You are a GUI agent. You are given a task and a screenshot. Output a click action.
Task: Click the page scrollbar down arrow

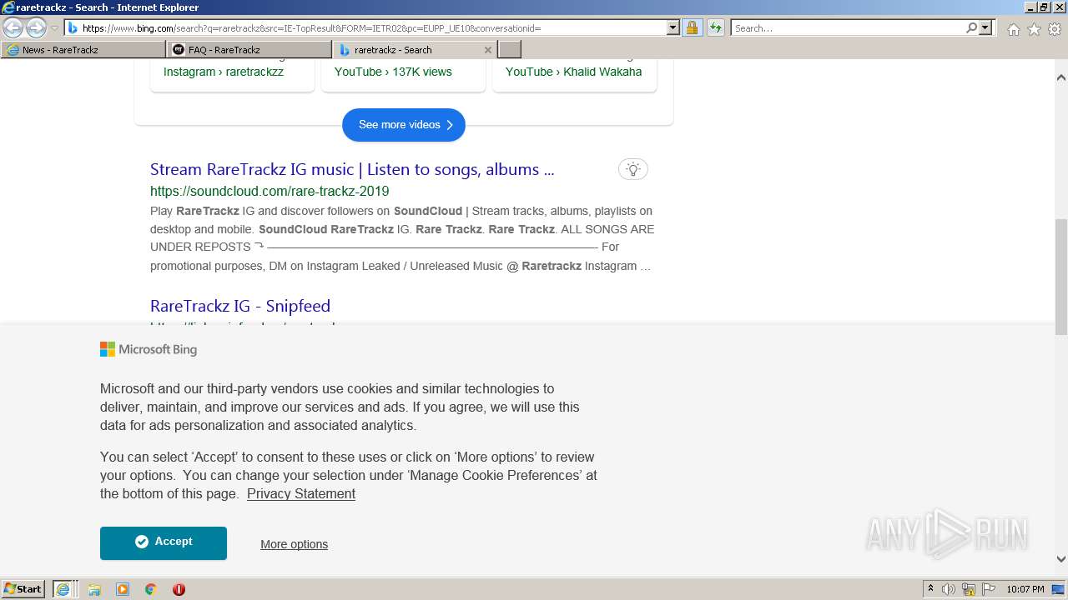click(1061, 559)
